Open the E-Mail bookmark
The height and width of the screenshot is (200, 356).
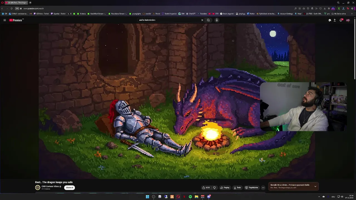click(x=18, y=14)
